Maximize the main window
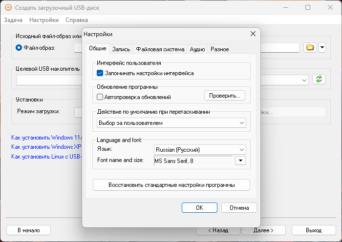Viewport: 342px width, 242px height. (308, 7)
